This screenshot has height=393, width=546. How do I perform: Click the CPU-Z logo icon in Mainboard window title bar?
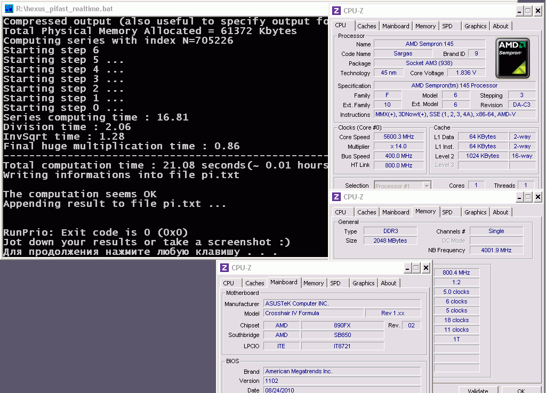click(224, 268)
